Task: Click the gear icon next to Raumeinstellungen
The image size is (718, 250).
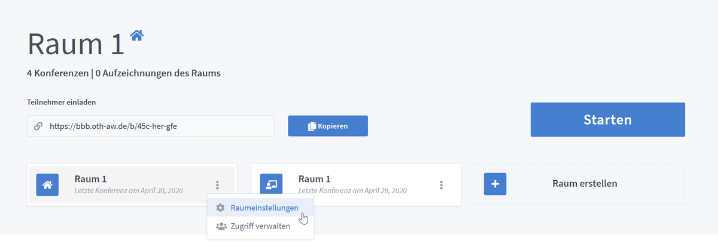Action: click(220, 208)
